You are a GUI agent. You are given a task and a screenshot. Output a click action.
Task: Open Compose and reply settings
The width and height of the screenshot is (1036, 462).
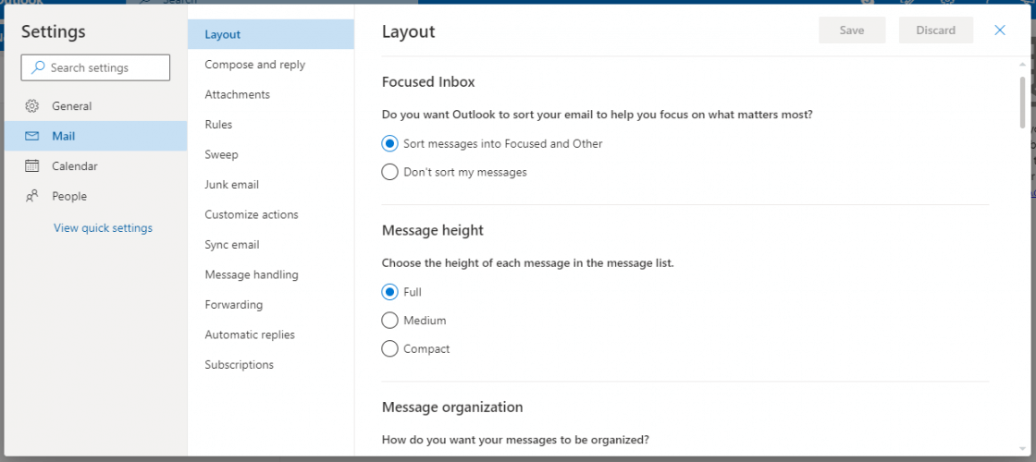tap(271, 64)
